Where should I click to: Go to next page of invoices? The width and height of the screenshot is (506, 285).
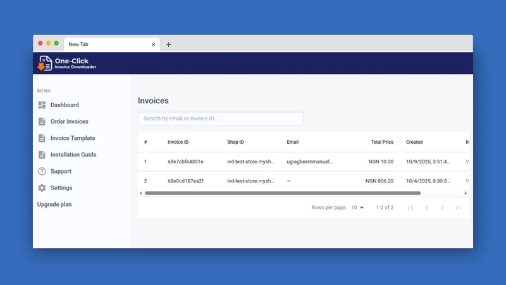(442, 208)
